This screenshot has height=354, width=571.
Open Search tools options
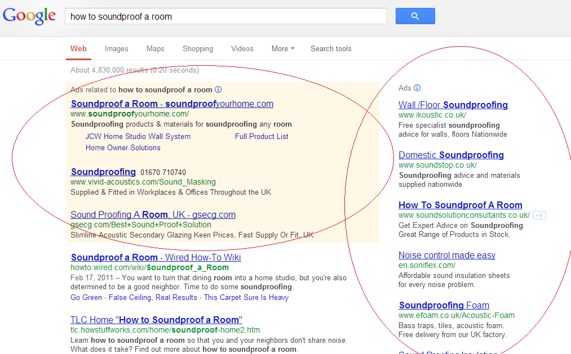click(331, 49)
